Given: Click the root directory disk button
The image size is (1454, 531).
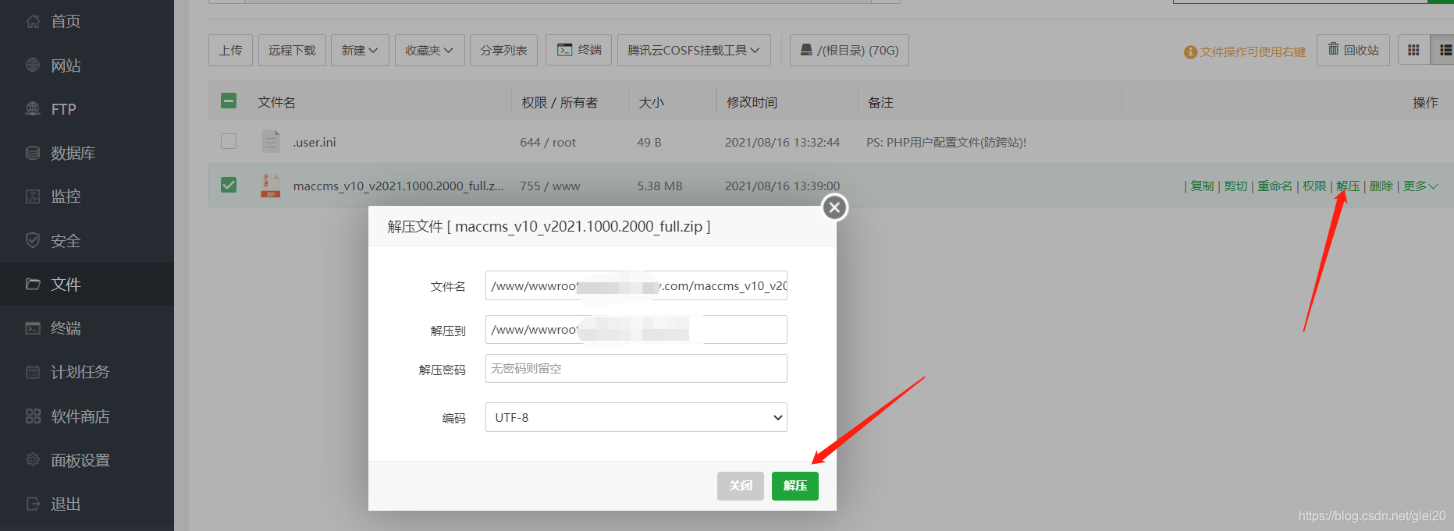Looking at the screenshot, I should click(x=849, y=51).
